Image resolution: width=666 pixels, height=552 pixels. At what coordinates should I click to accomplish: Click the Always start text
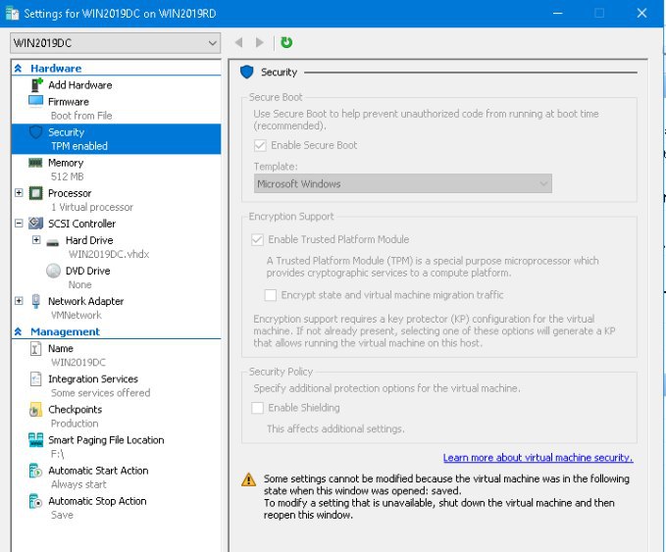78,484
